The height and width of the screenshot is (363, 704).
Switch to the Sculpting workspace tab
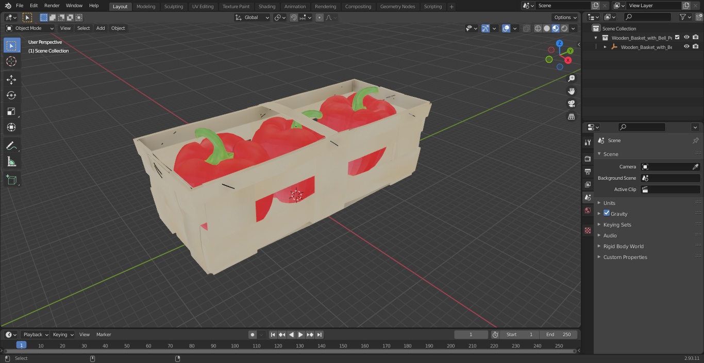174,6
